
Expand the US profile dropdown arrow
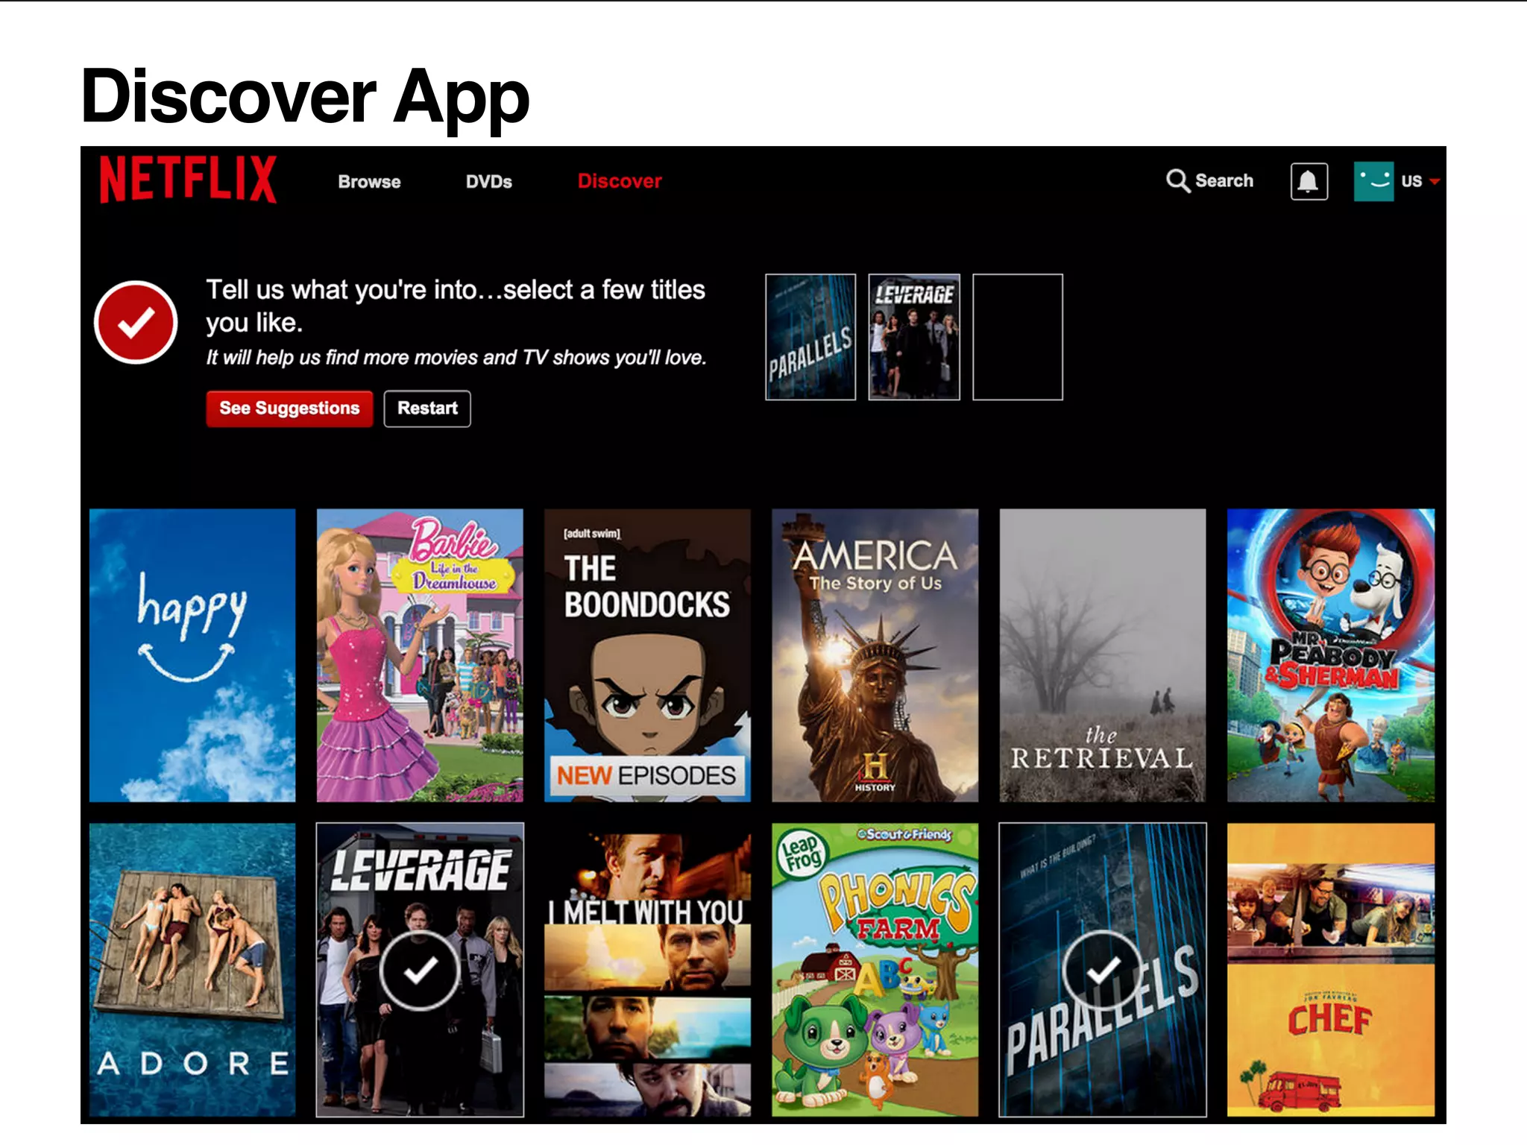pyautogui.click(x=1434, y=181)
